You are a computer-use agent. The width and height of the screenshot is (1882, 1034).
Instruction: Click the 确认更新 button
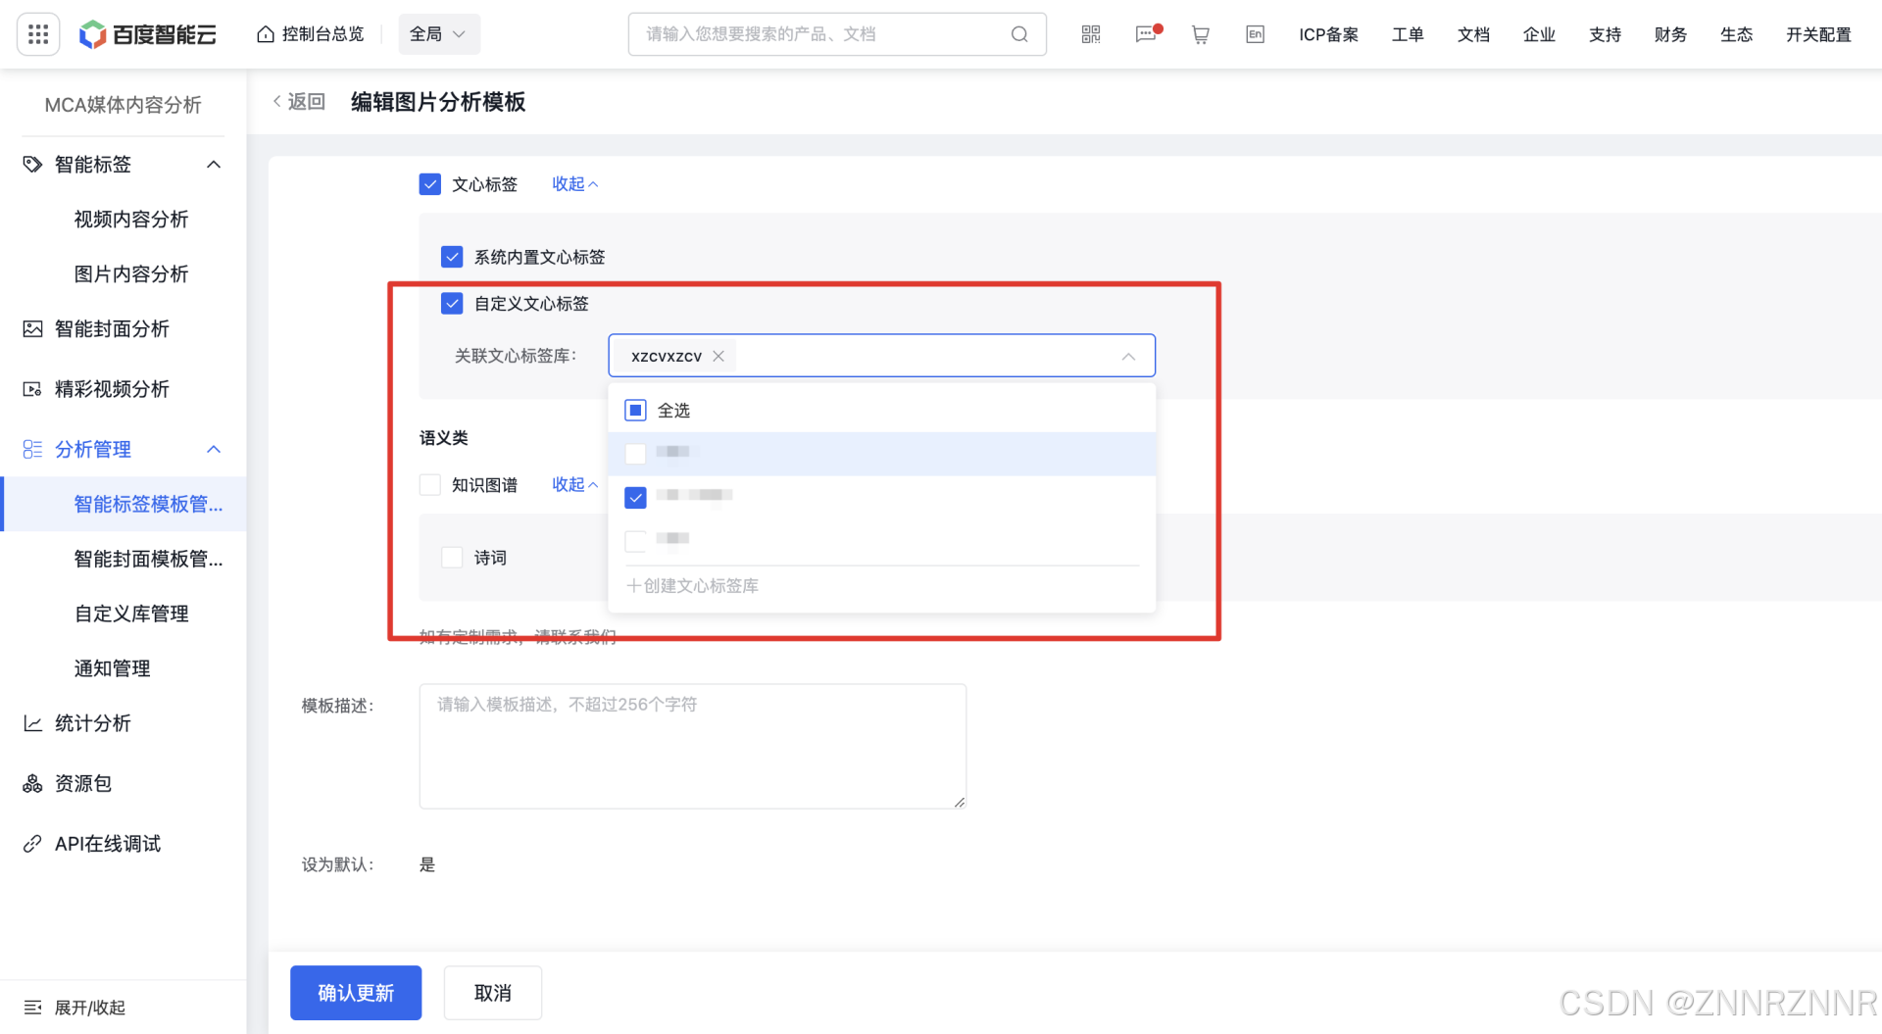[x=356, y=993]
